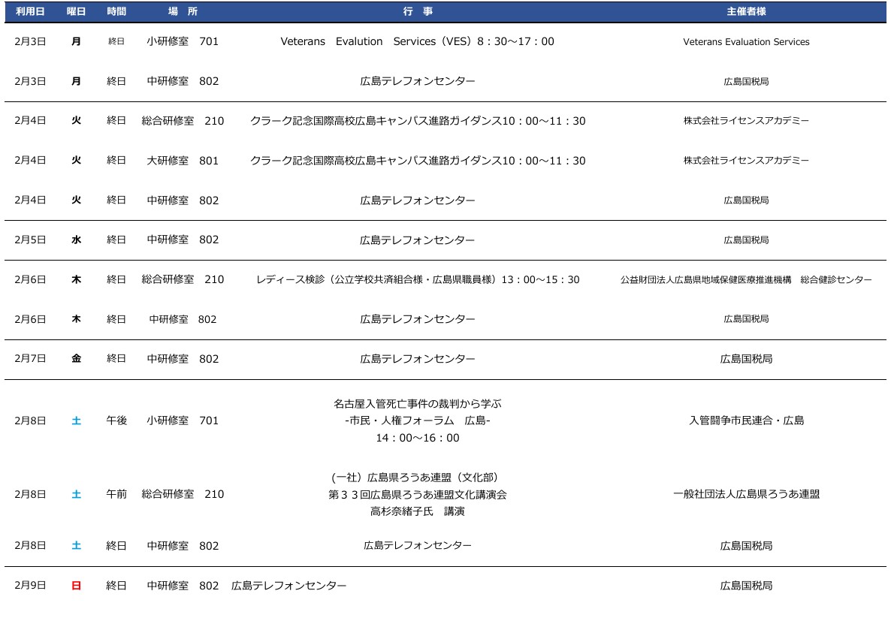This screenshot has width=891, height=627.
Task: Click the 午前 time cell
Action: (x=116, y=494)
